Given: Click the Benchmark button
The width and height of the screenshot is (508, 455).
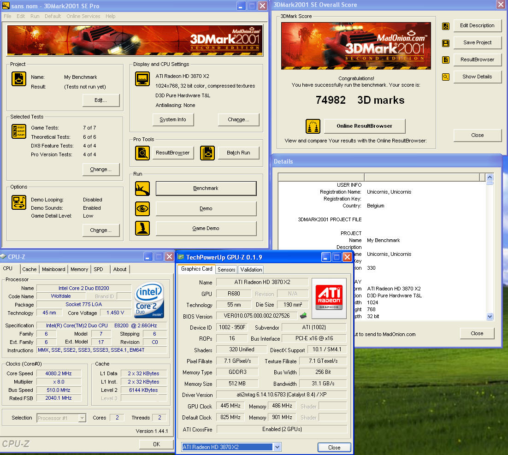Looking at the screenshot, I should [206, 189].
